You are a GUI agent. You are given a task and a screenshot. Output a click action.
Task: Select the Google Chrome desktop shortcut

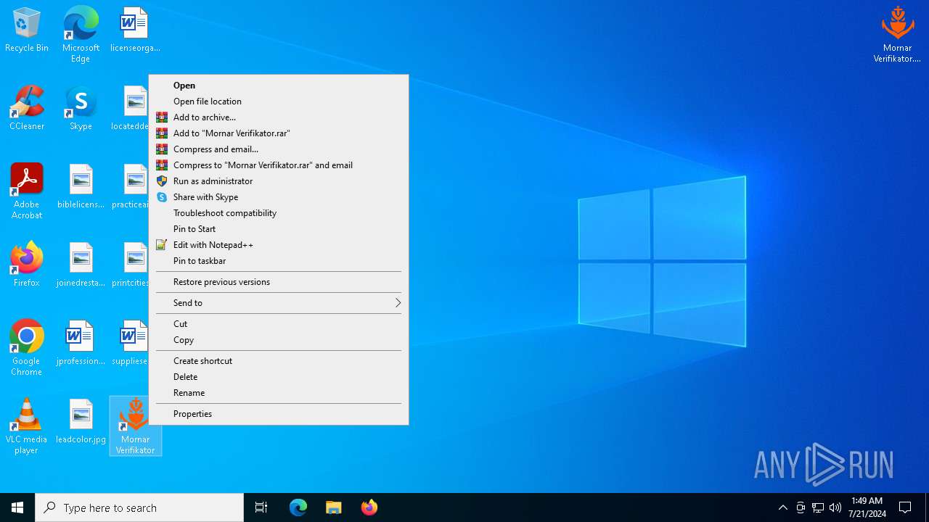tap(27, 348)
